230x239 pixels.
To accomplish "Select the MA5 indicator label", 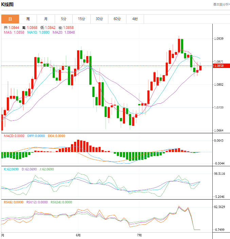I will pos(14,32).
